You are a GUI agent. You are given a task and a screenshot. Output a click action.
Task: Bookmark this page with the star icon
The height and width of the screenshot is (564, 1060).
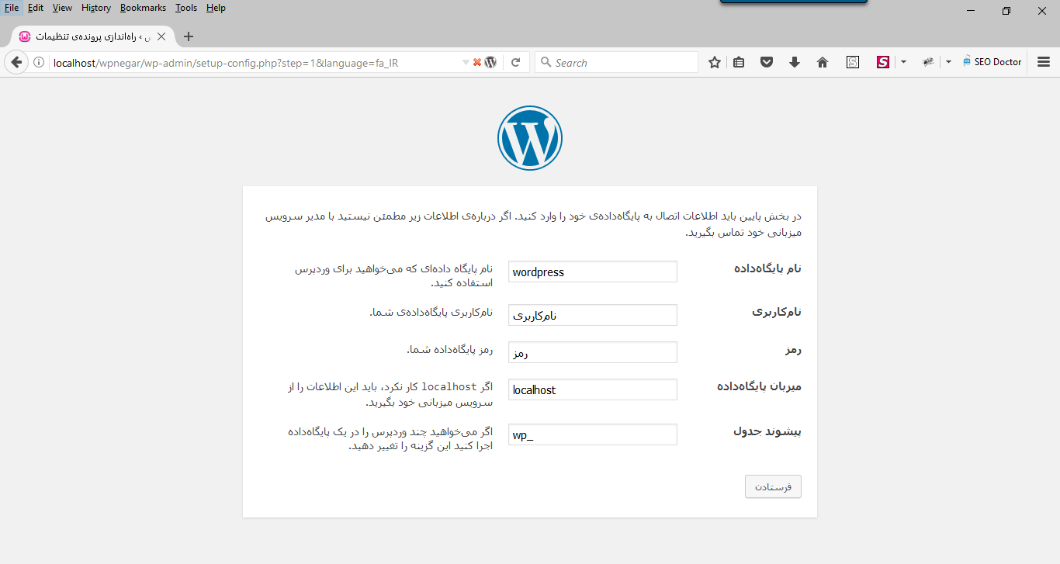click(715, 62)
